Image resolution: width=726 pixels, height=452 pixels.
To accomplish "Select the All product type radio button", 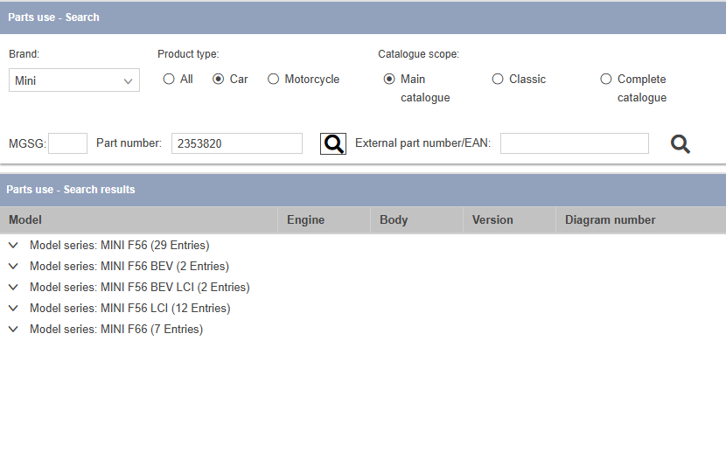I will point(169,79).
